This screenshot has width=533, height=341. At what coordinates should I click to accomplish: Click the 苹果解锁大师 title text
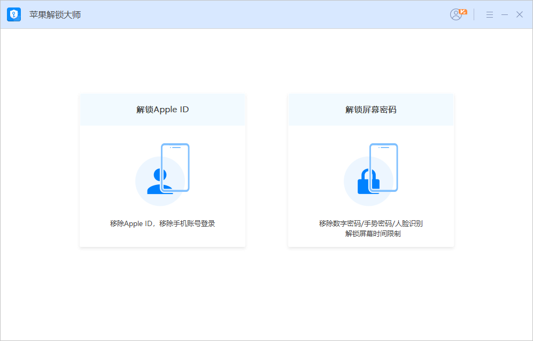point(55,15)
